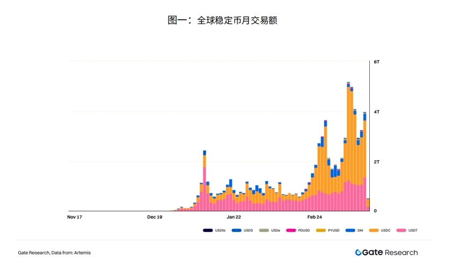Click the 'Feb 24' x-axis label
453x268 pixels.
315,217
